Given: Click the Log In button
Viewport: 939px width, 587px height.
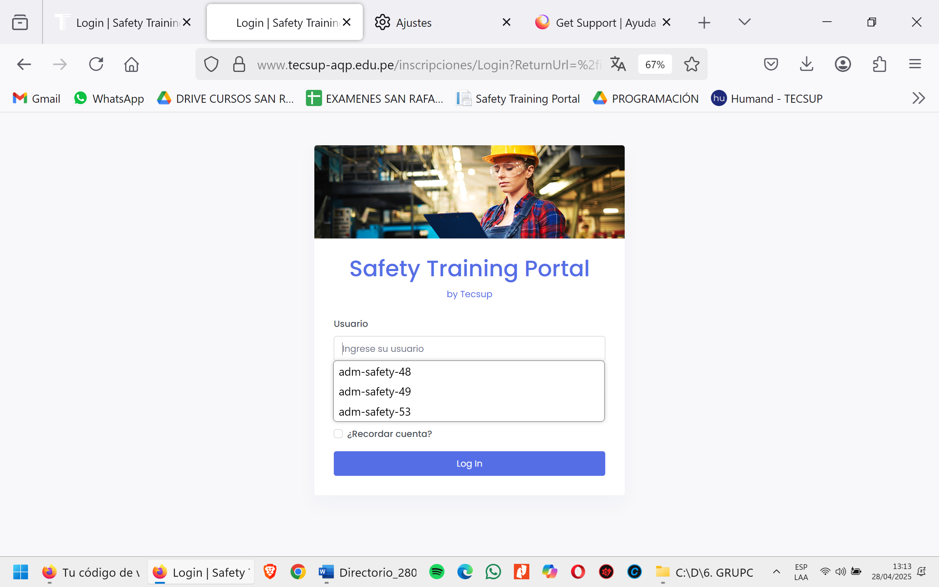Looking at the screenshot, I should 469,463.
